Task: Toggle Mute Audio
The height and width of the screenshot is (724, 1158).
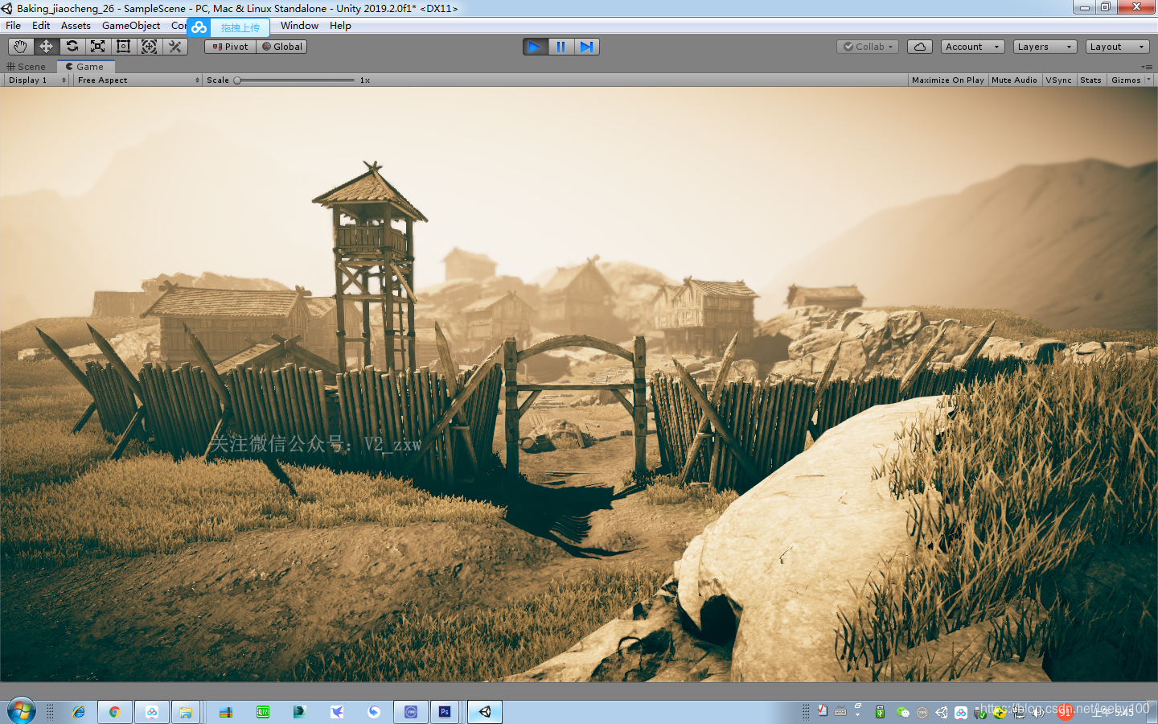Action: pyautogui.click(x=1014, y=80)
